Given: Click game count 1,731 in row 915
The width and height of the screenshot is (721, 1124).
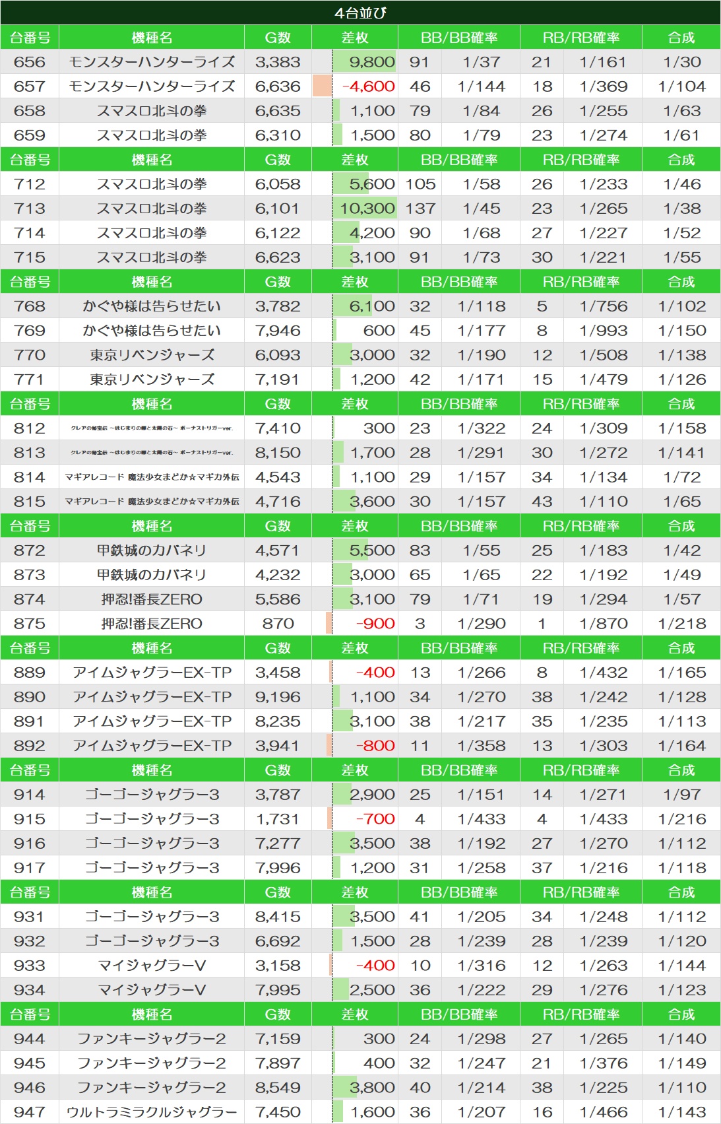Looking at the screenshot, I should (x=278, y=819).
